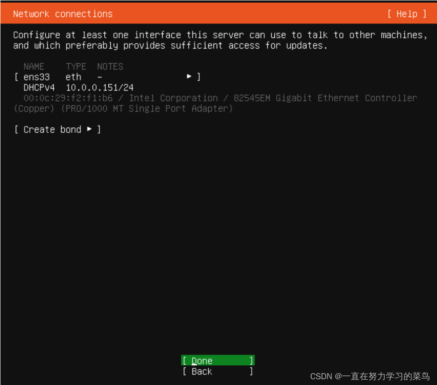Confirm network settings with Done
The height and width of the screenshot is (385, 437).
click(x=218, y=360)
